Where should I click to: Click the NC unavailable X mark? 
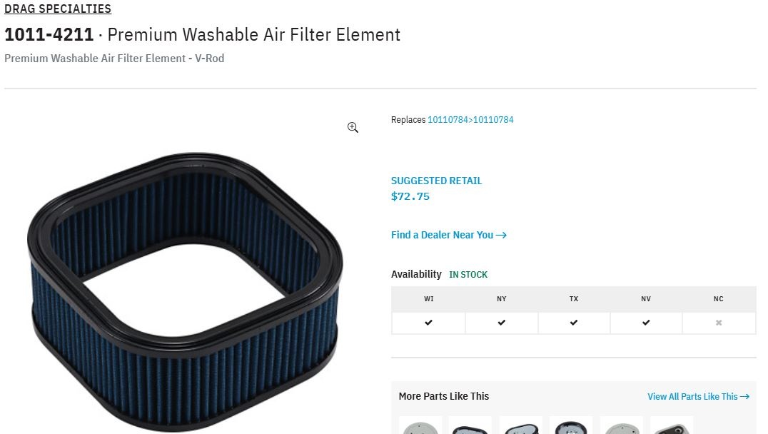(x=719, y=323)
